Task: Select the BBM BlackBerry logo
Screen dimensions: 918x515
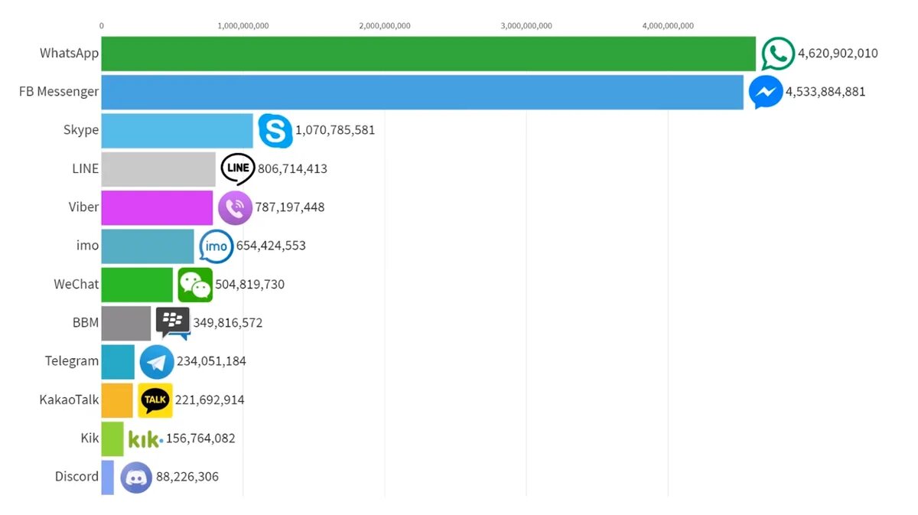Action: pyautogui.click(x=173, y=322)
